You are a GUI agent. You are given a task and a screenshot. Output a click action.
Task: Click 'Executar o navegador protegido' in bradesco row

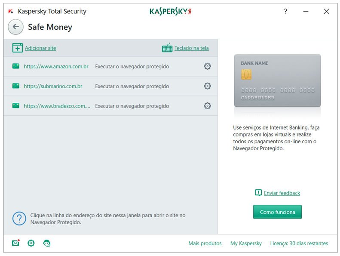[132, 106]
